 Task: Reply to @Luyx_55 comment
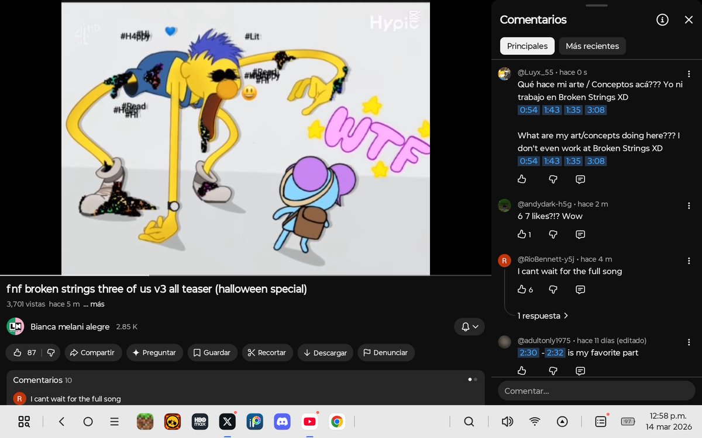pyautogui.click(x=580, y=179)
